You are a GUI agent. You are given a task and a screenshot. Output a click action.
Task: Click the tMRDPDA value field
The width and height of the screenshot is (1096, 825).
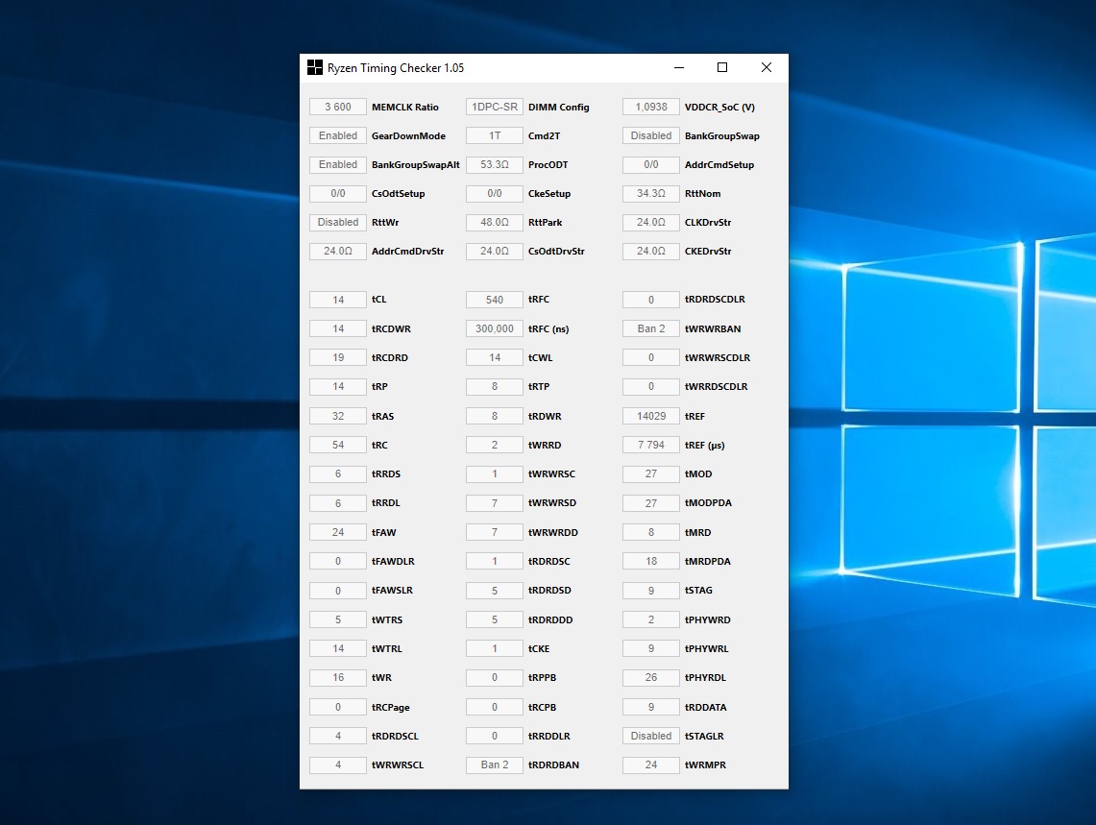(651, 561)
